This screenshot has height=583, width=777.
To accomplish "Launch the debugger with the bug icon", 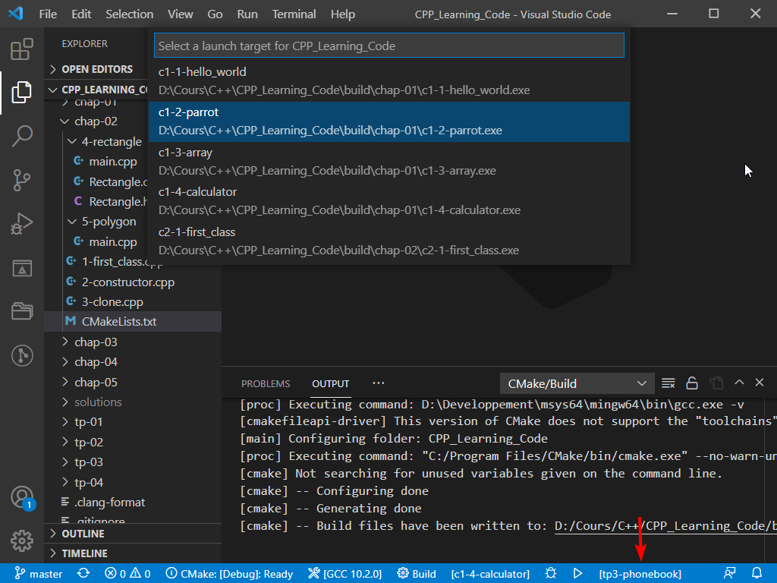I will click(x=551, y=574).
